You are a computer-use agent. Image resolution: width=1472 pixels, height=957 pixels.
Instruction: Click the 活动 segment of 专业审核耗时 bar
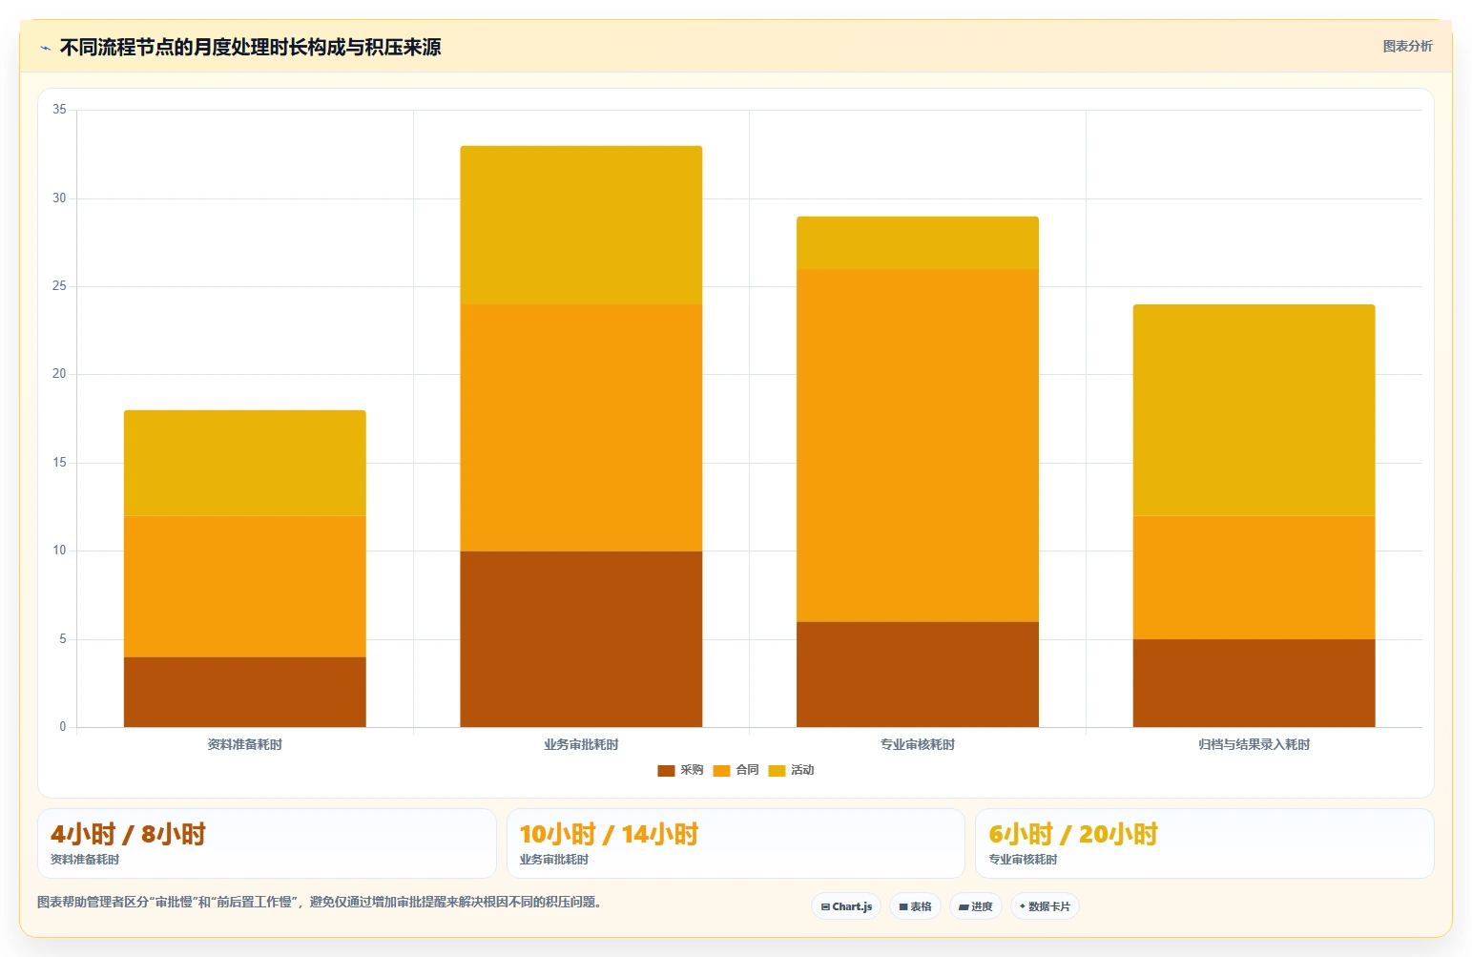pos(918,243)
